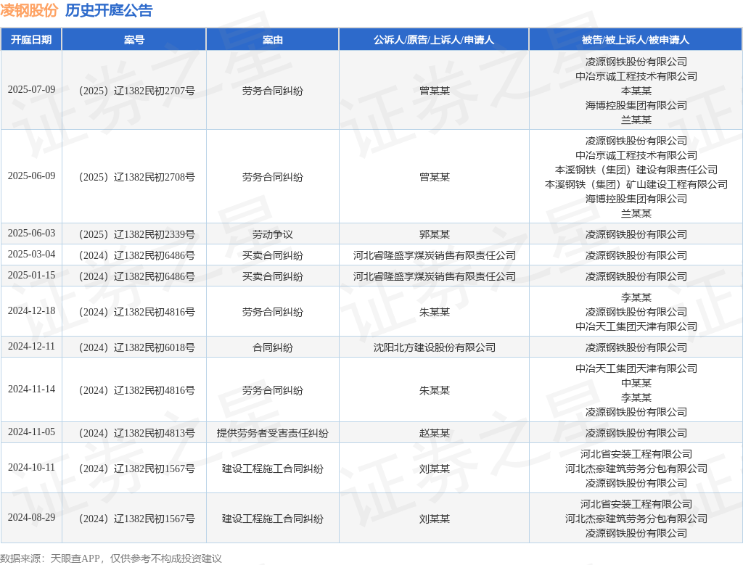Click the 历史开庭公告 heading

click(x=109, y=10)
